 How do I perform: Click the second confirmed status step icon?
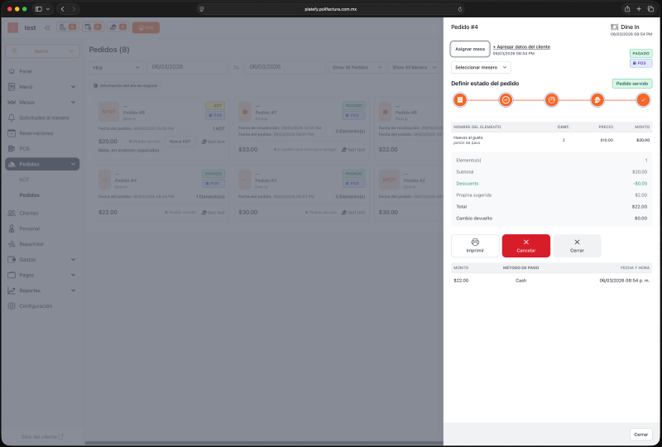506,100
